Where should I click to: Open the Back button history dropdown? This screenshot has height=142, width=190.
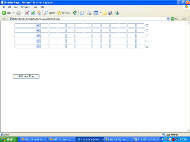(x=13, y=13)
